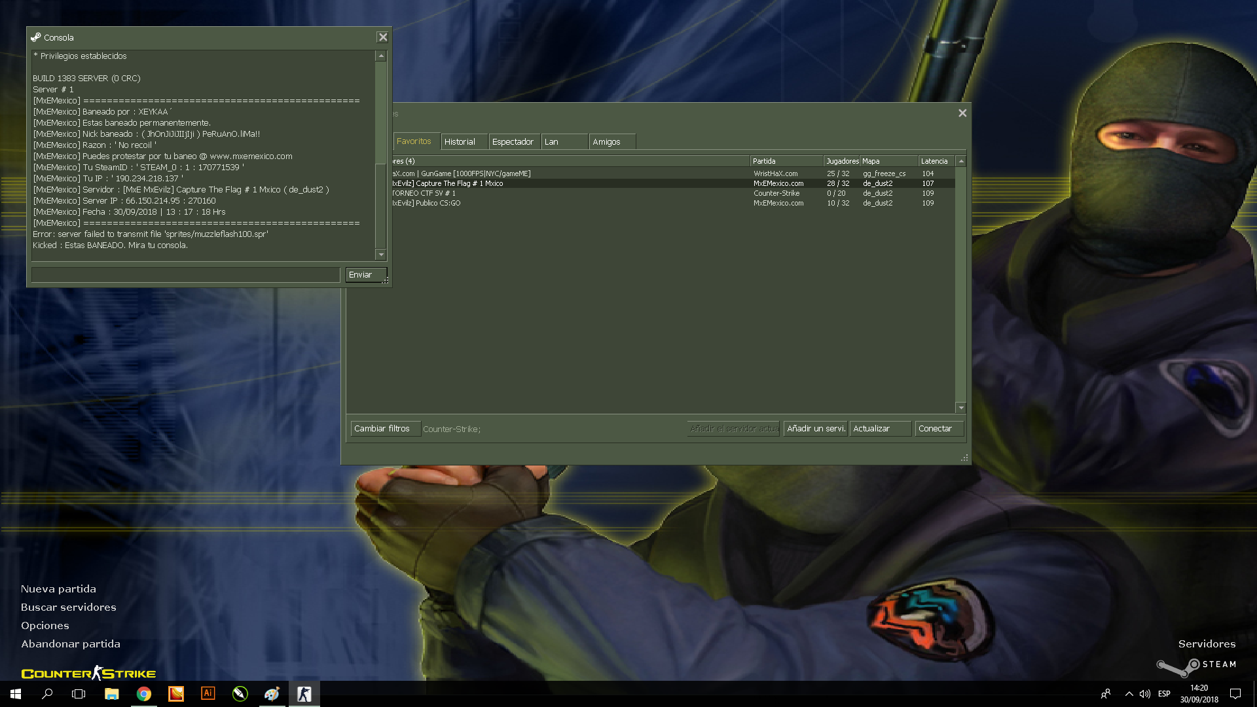Open Windows search icon

click(47, 694)
